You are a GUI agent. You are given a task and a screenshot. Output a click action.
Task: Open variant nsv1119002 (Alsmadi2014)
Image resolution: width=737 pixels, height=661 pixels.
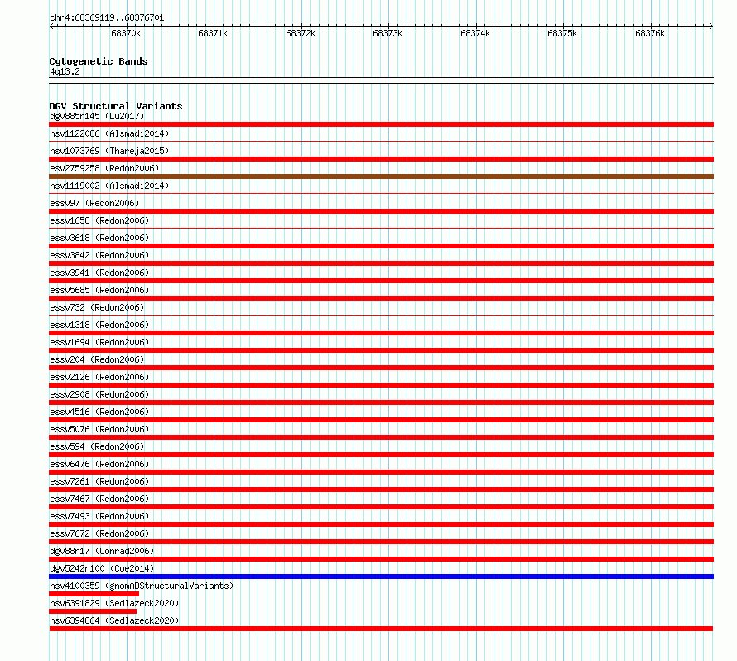coord(109,186)
